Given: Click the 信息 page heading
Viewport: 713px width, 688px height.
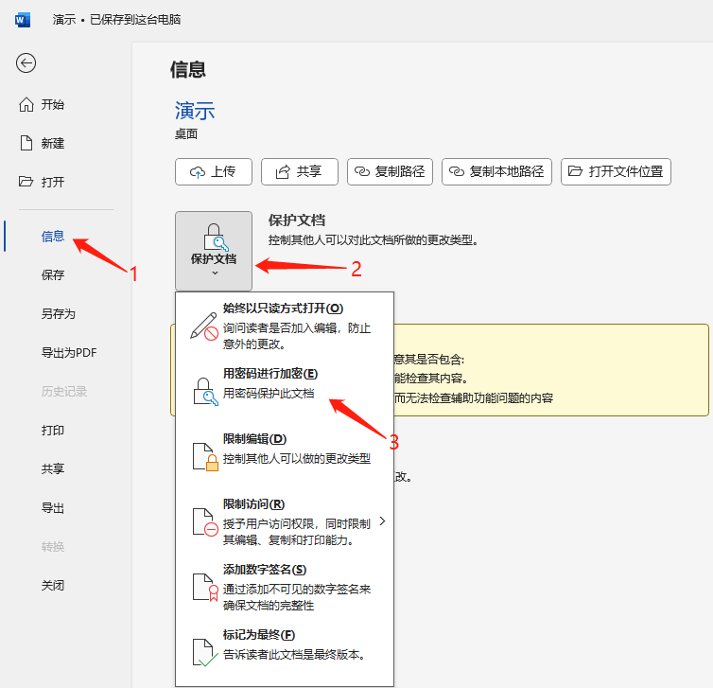Looking at the screenshot, I should tap(188, 70).
